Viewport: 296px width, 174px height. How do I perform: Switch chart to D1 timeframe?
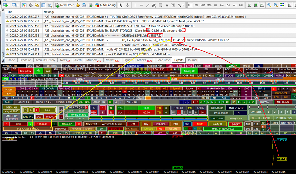pyautogui.click(x=228, y=5)
